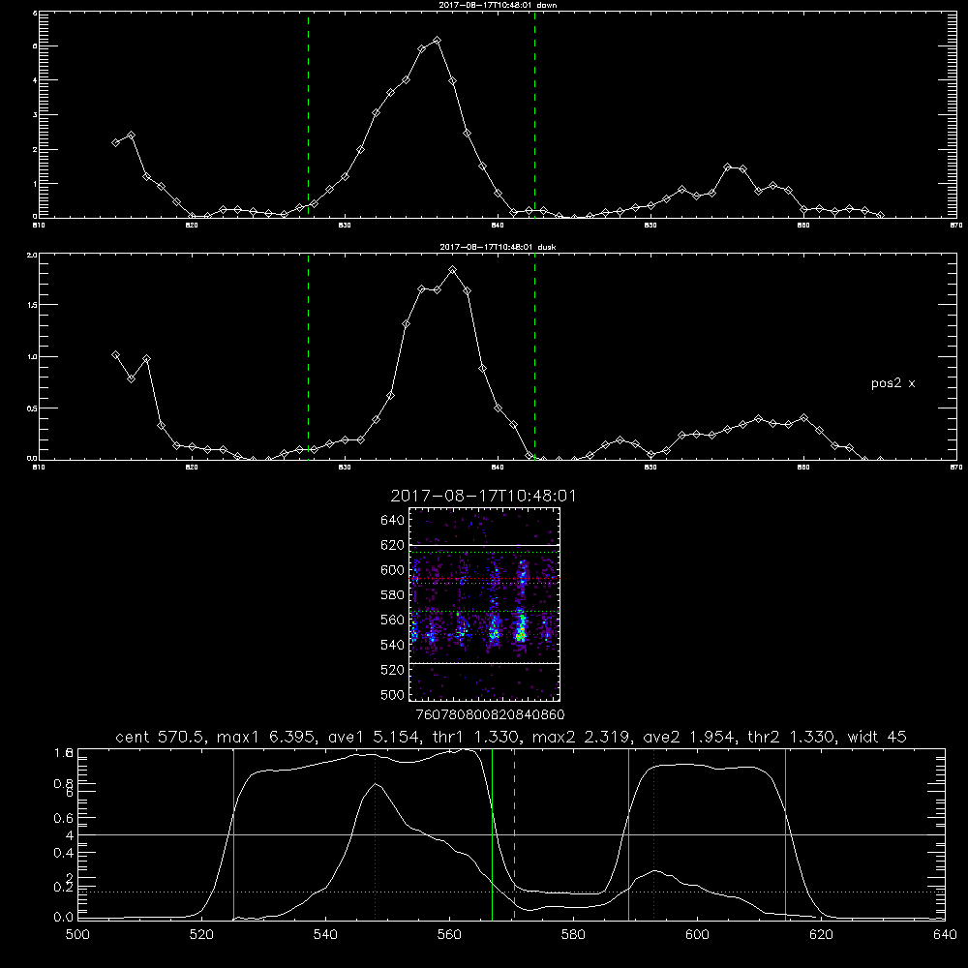This screenshot has width=968, height=968.
Task: Select the 'widt 45' value
Action: (x=877, y=737)
